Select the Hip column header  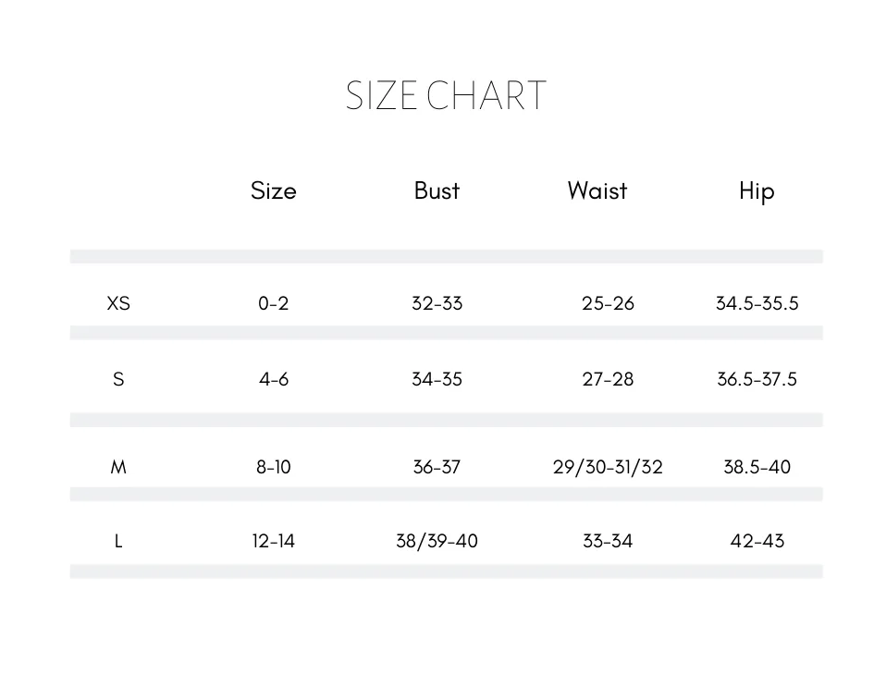click(757, 191)
